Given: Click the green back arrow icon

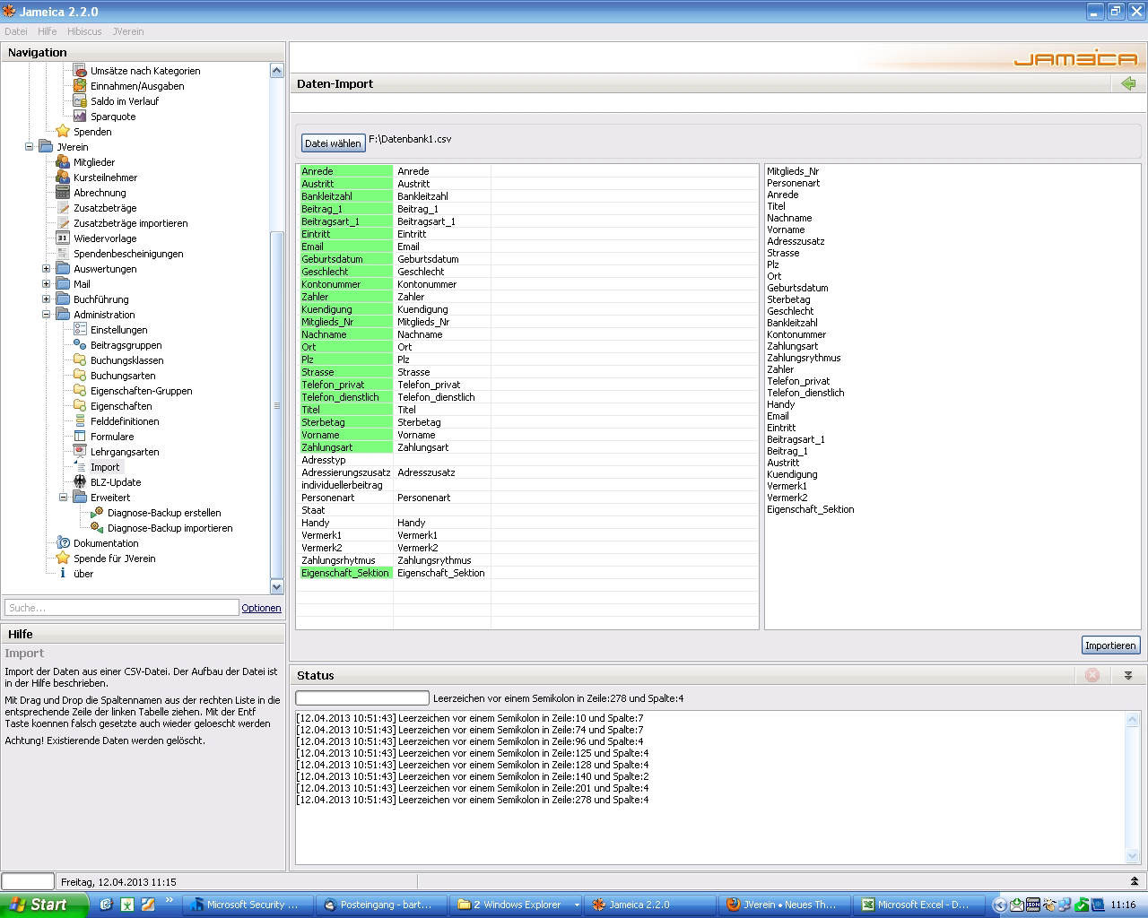Looking at the screenshot, I should (1128, 83).
